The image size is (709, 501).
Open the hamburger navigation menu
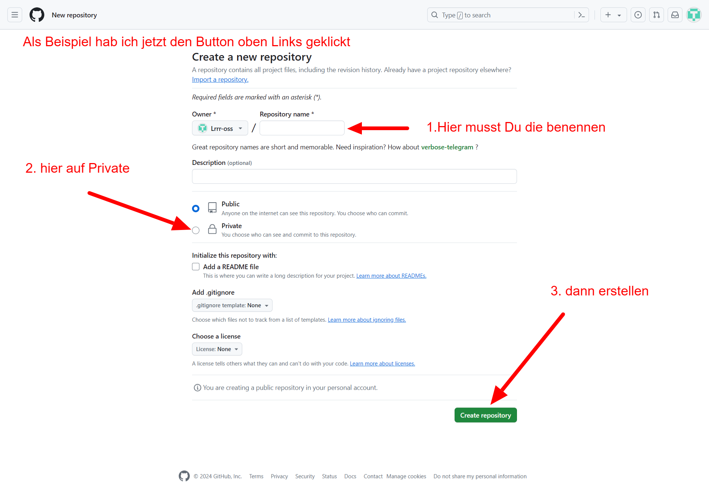15,15
